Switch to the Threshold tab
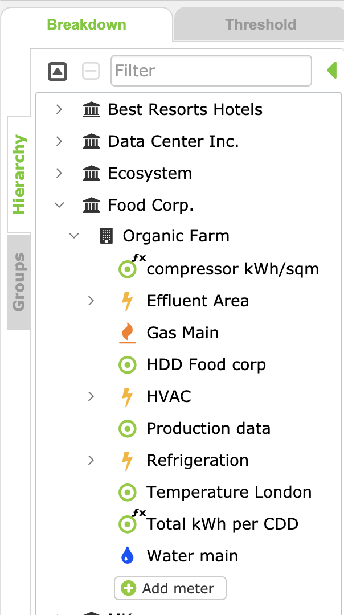The width and height of the screenshot is (344, 615). pyautogui.click(x=260, y=24)
